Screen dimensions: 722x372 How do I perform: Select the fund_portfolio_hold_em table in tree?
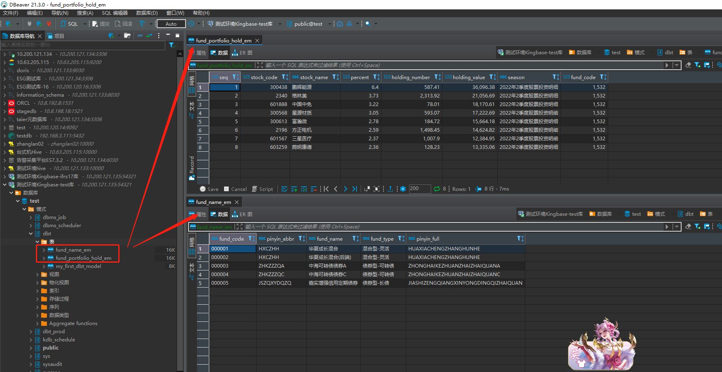pos(83,258)
